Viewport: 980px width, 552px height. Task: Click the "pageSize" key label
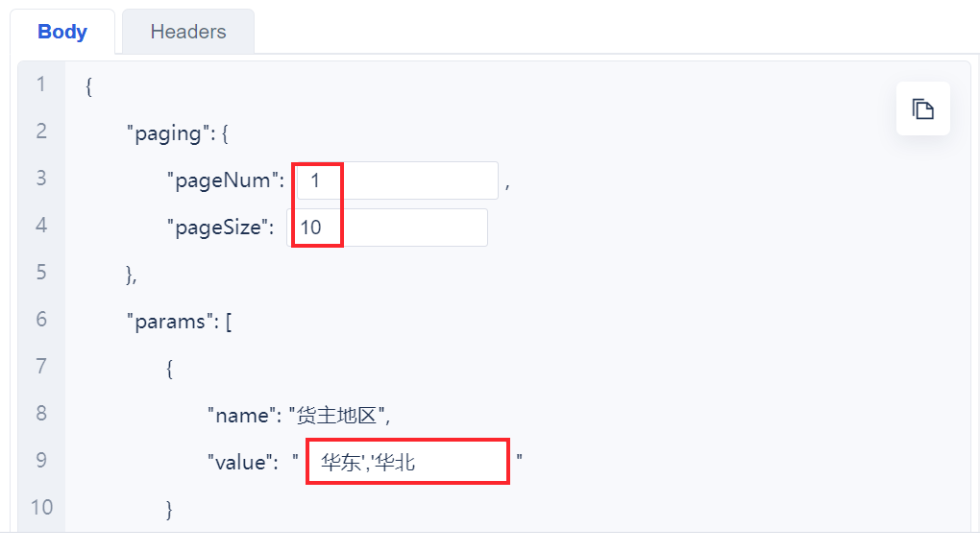220,228
